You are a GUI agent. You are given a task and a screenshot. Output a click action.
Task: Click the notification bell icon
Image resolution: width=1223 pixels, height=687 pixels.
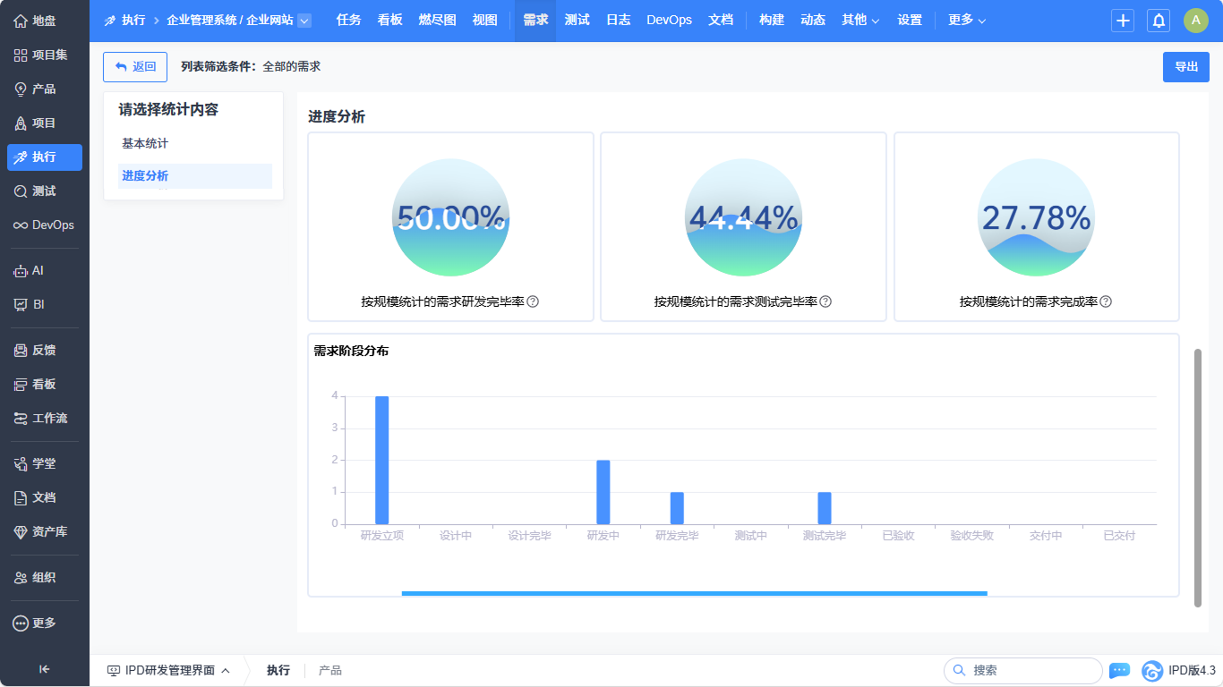[1159, 21]
